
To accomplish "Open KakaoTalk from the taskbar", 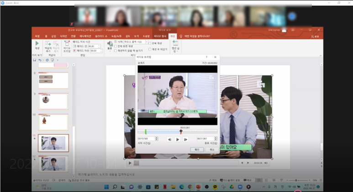I will coord(215,187).
